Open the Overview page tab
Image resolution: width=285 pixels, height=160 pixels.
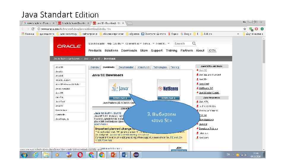[95, 67]
